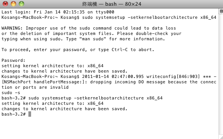Image resolution: width=223 pixels, height=139 pixels.
Task: Click the resize grip in window corner
Action: (x=221, y=137)
